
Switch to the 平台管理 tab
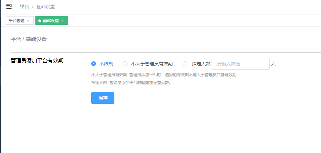click(x=17, y=20)
